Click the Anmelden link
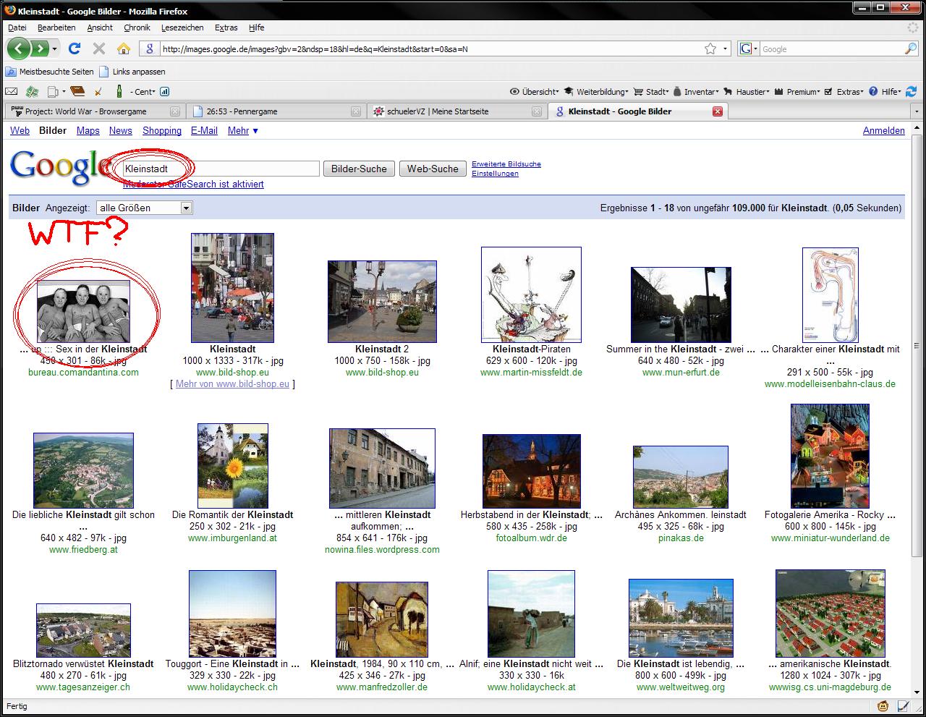926x717 pixels. (884, 131)
